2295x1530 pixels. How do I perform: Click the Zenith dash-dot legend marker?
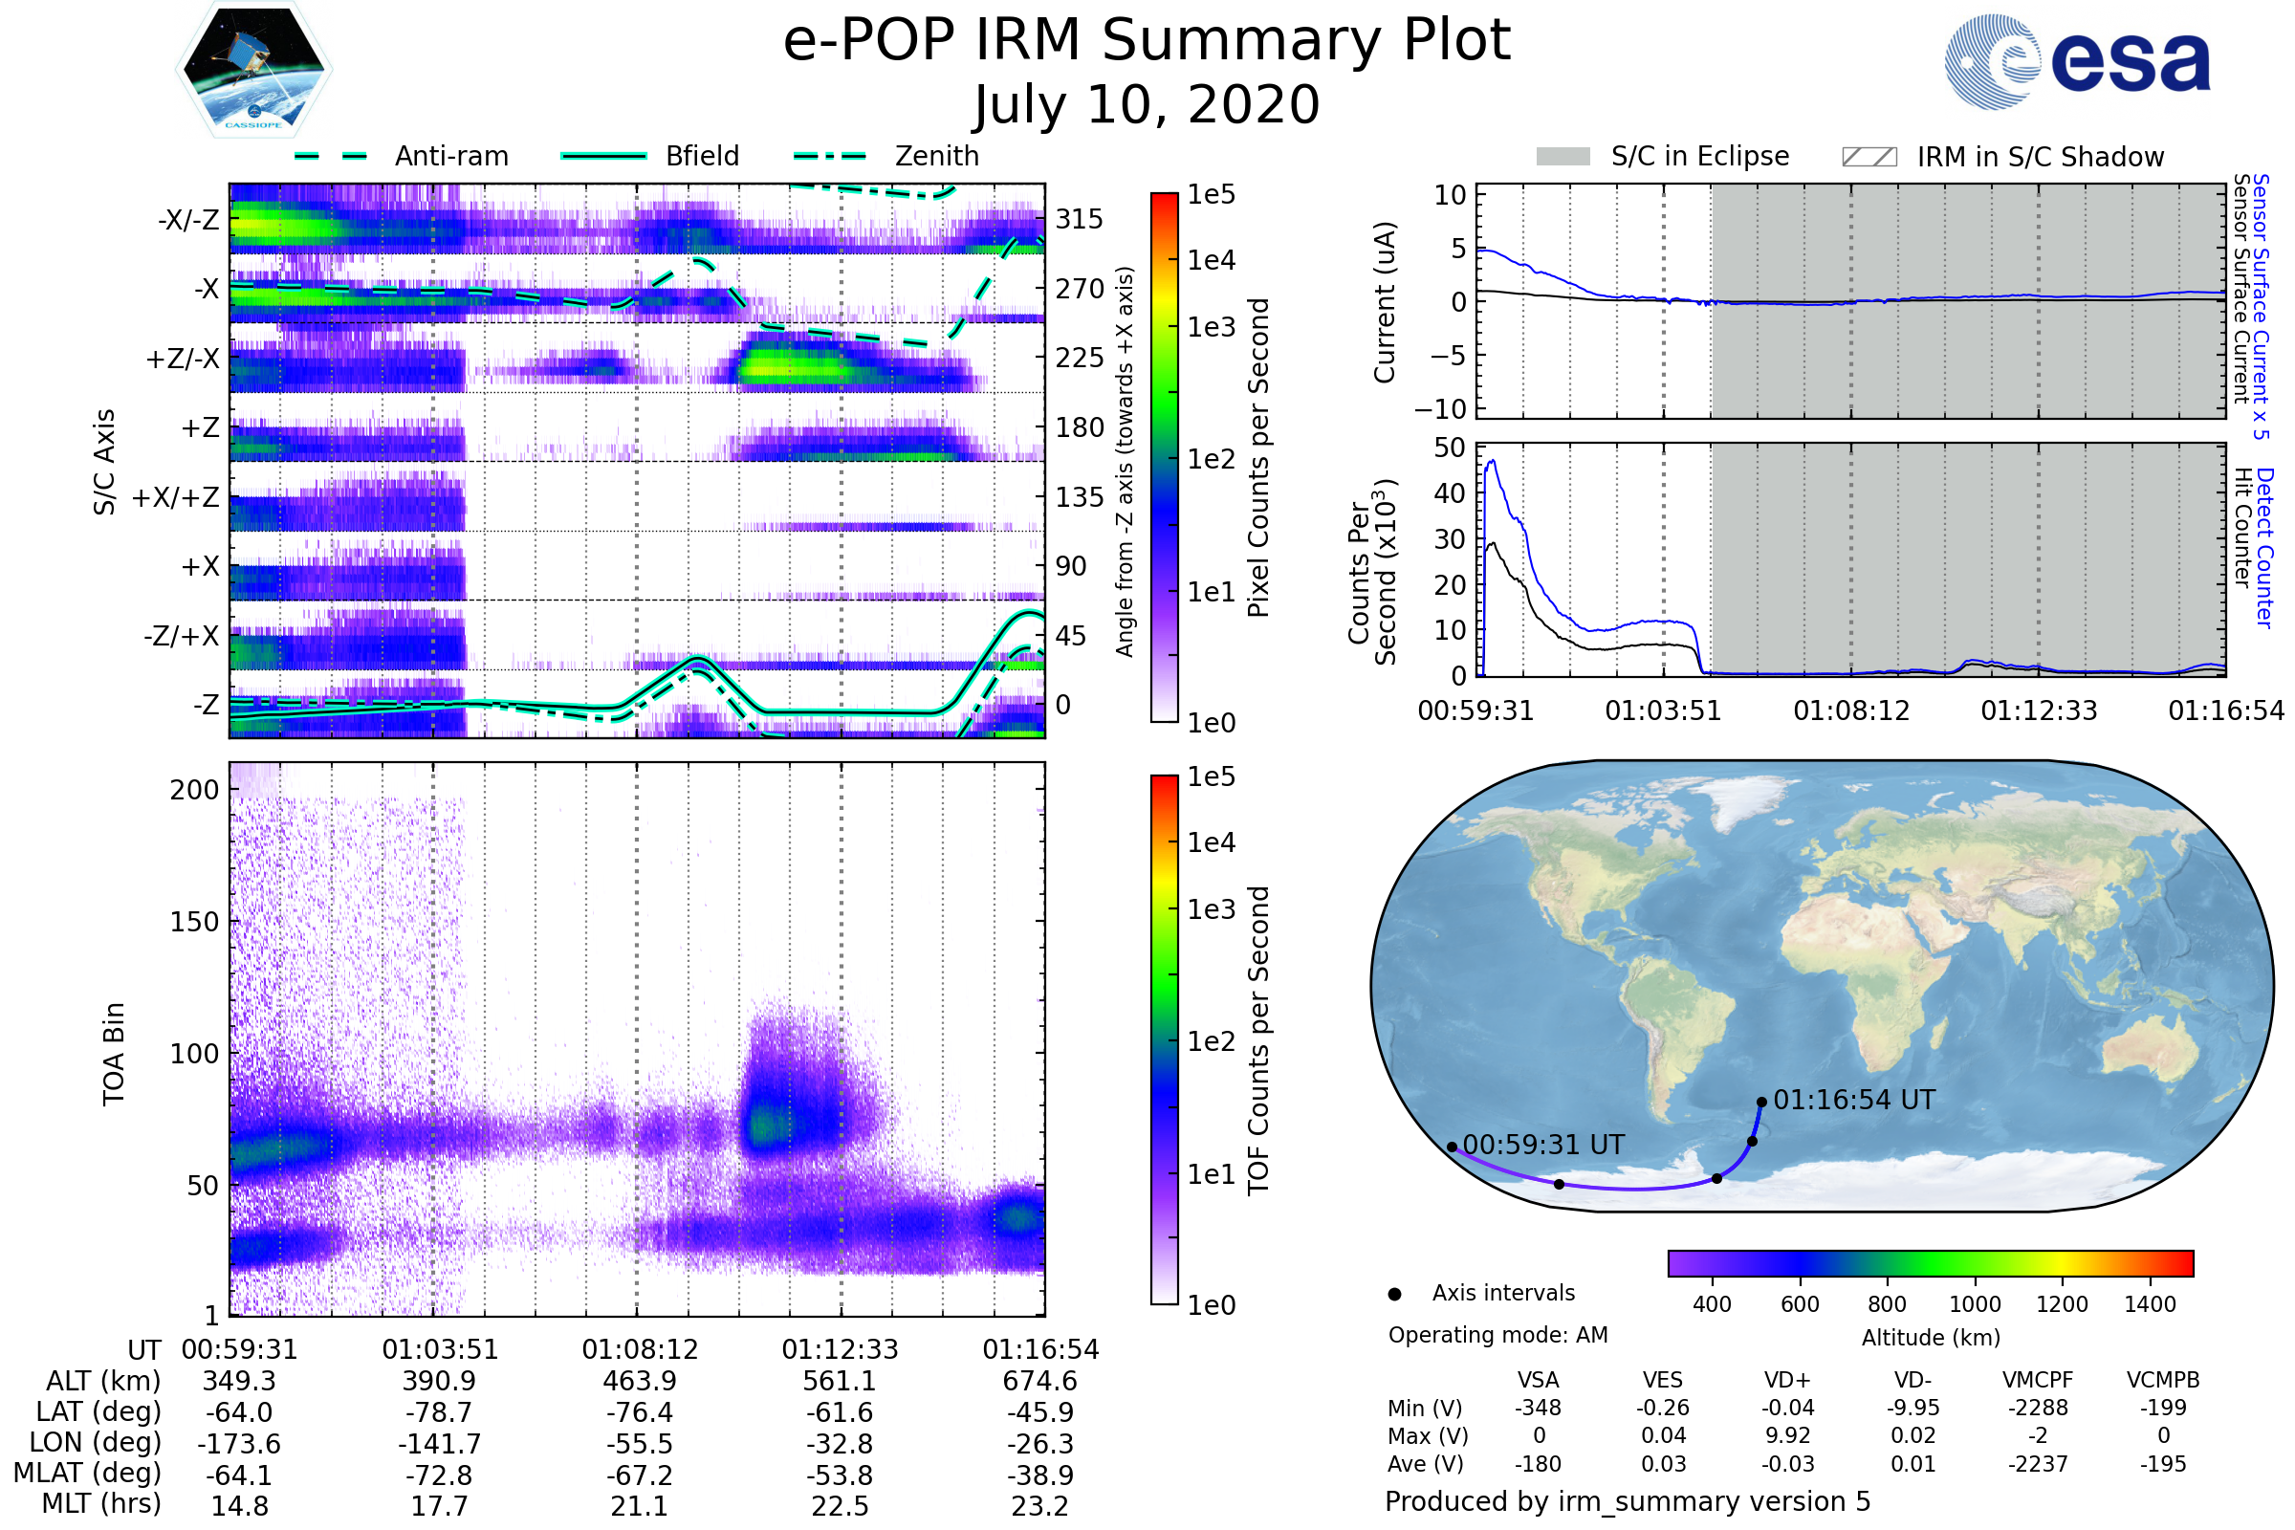pyautogui.click(x=829, y=156)
